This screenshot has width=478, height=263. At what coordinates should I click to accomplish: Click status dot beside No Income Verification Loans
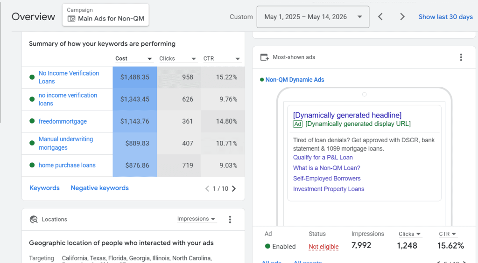click(x=32, y=77)
